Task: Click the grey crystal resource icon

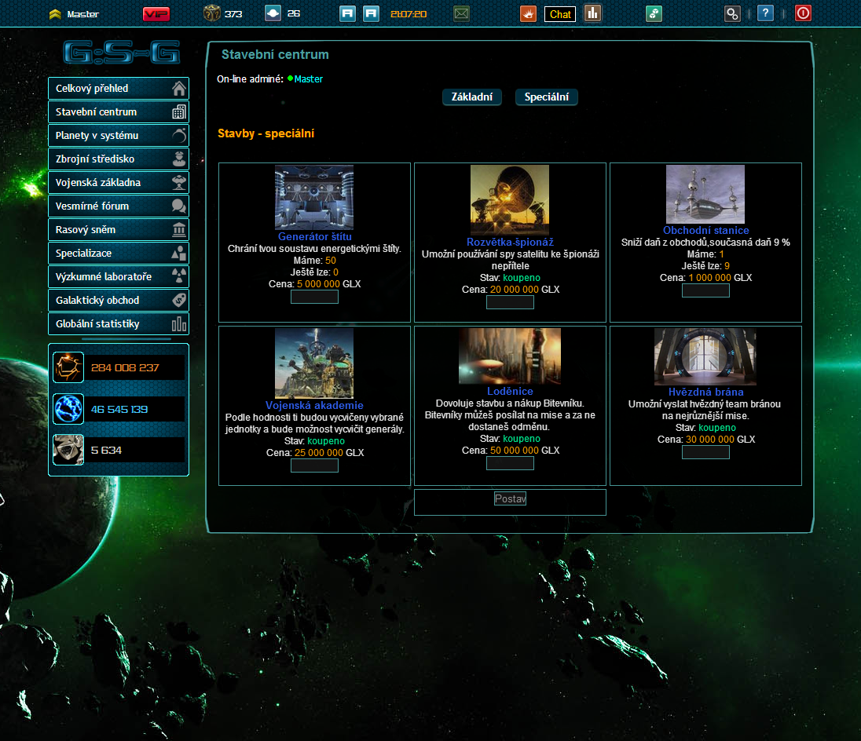Action: tap(68, 450)
